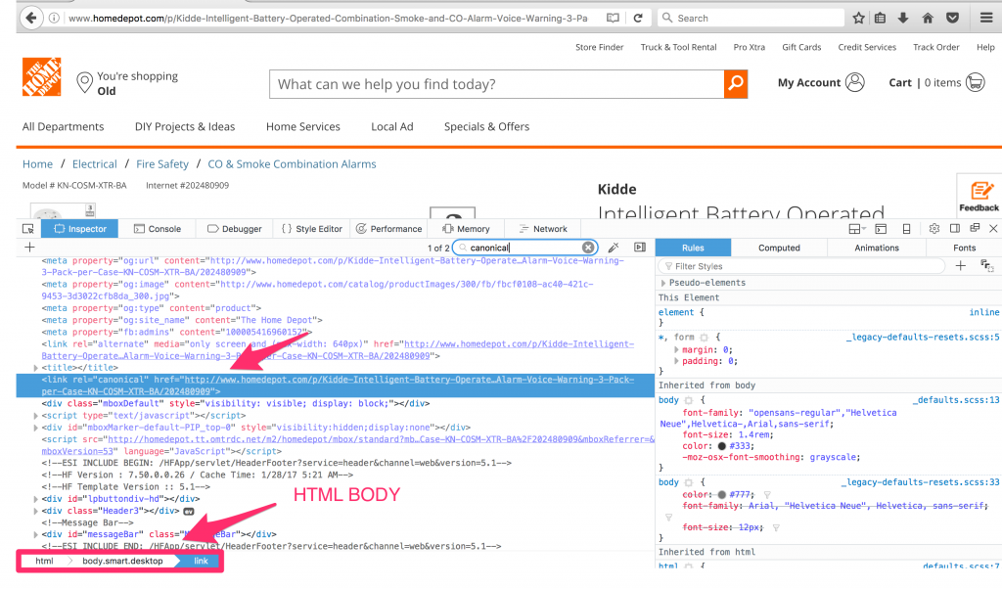Choose frame target dropdown in devtools toolbar
The height and width of the screenshot is (589, 1002).
[857, 229]
